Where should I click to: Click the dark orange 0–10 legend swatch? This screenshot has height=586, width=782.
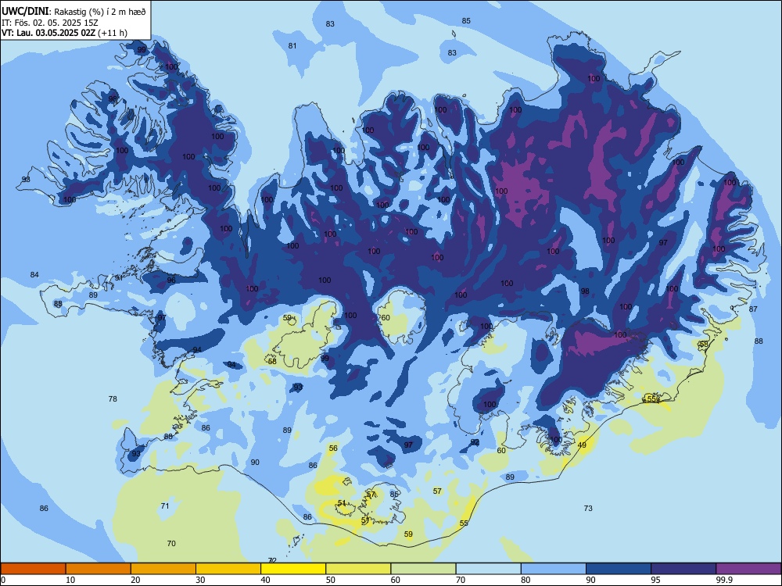coord(33,569)
